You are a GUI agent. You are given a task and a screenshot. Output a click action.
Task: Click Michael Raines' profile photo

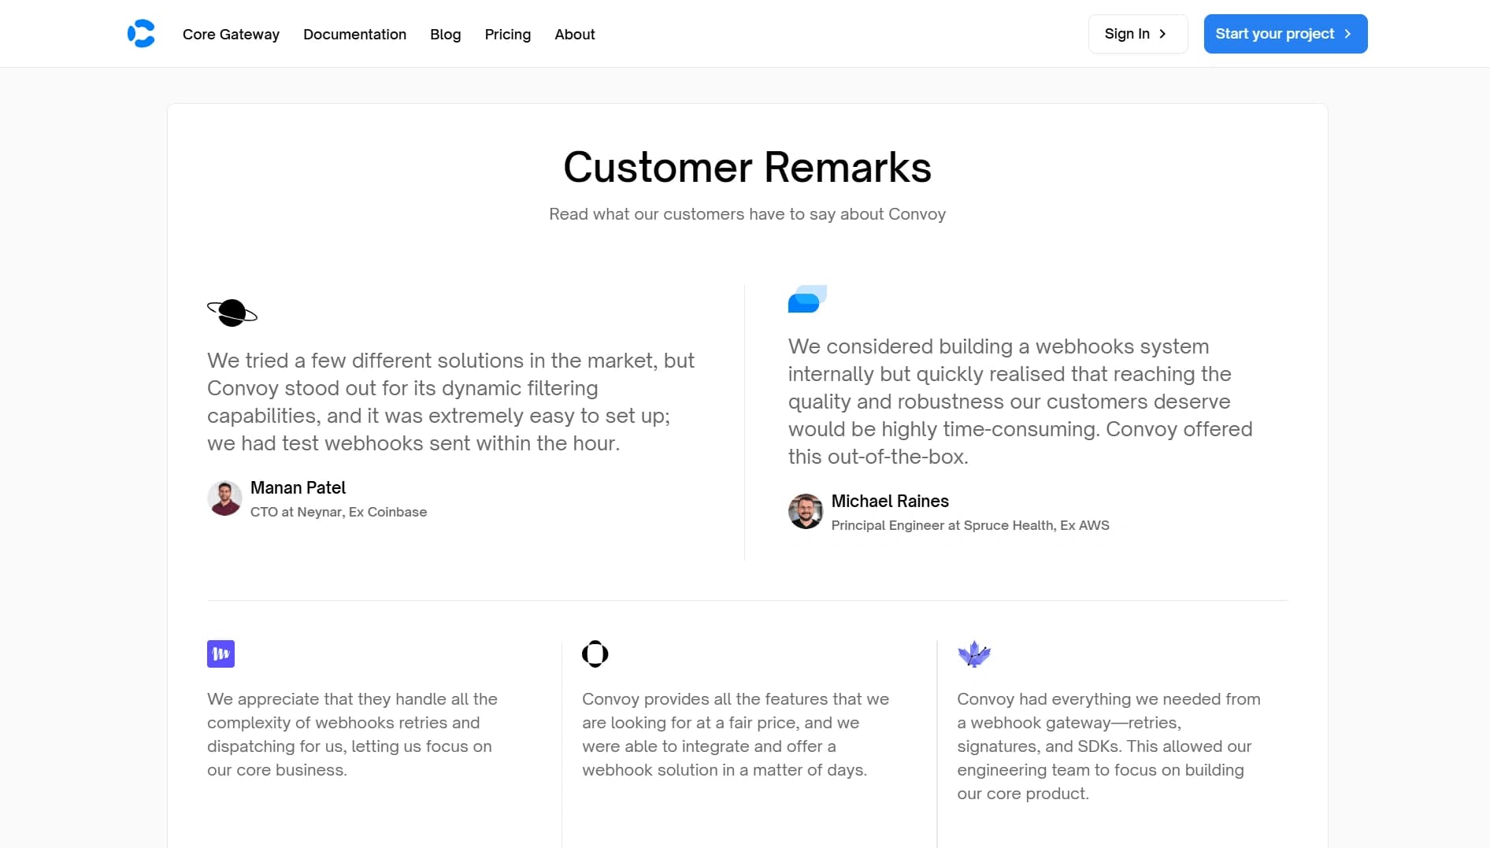click(x=805, y=511)
